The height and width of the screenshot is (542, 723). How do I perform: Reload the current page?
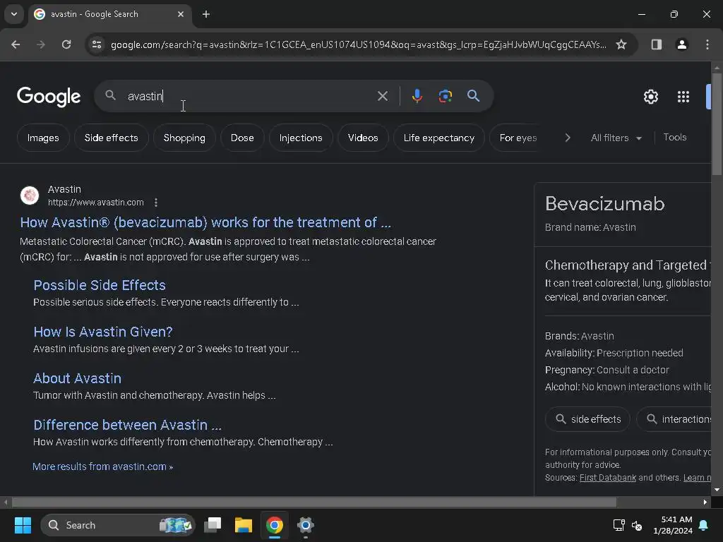pyautogui.click(x=66, y=44)
